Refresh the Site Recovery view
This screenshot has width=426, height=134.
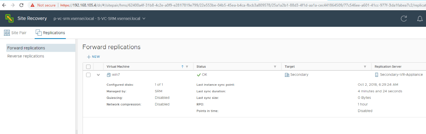(404, 19)
